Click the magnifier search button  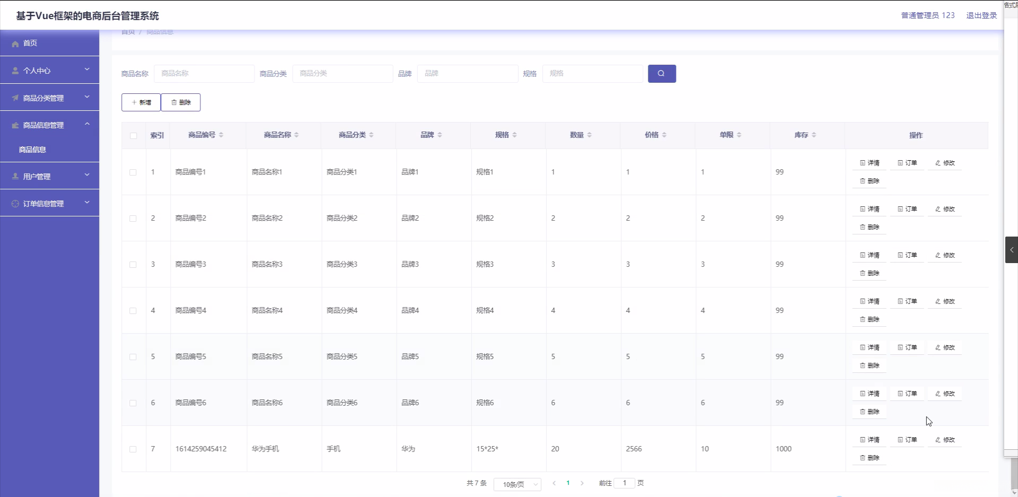661,74
